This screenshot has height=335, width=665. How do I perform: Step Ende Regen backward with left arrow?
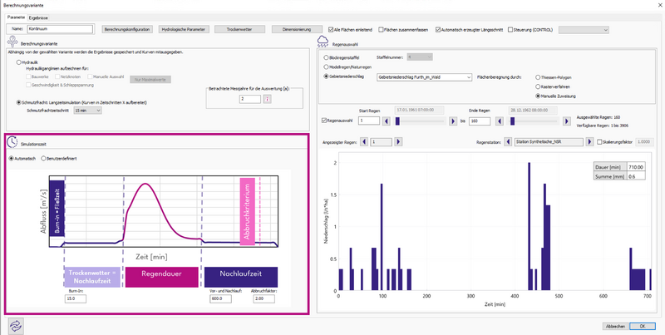click(500, 121)
